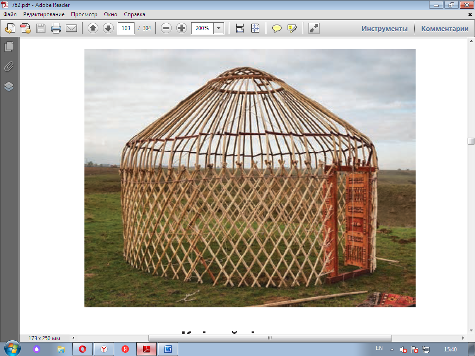The width and height of the screenshot is (475, 356).
Task: Open red Yandex Я taskbar icon
Action: [x=125, y=349]
